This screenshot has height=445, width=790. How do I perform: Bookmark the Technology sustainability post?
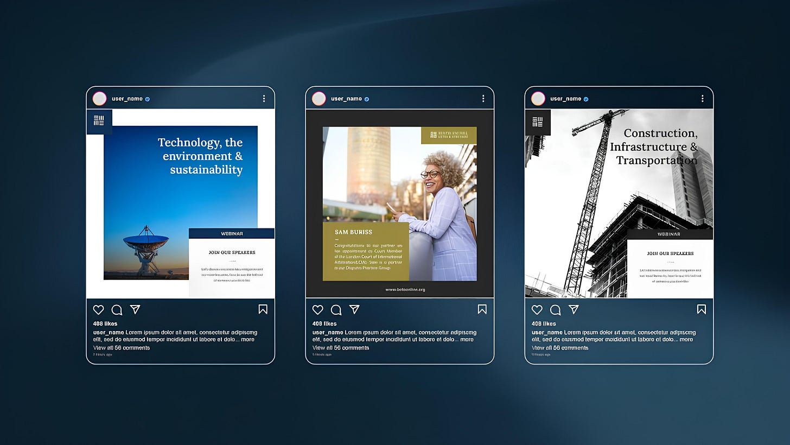[263, 309]
